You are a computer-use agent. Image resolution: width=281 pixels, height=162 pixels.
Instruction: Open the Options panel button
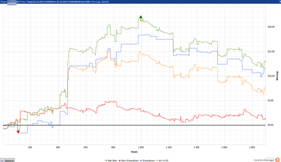pos(7,160)
